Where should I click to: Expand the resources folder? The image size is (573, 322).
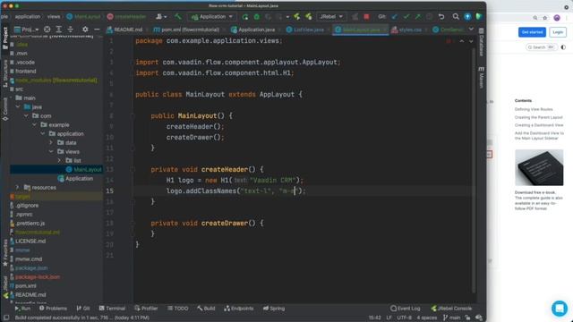click(17, 187)
